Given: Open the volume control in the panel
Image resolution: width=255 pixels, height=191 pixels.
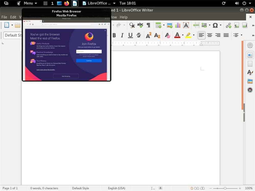Looking at the screenshot, I should pyautogui.click(x=237, y=3).
